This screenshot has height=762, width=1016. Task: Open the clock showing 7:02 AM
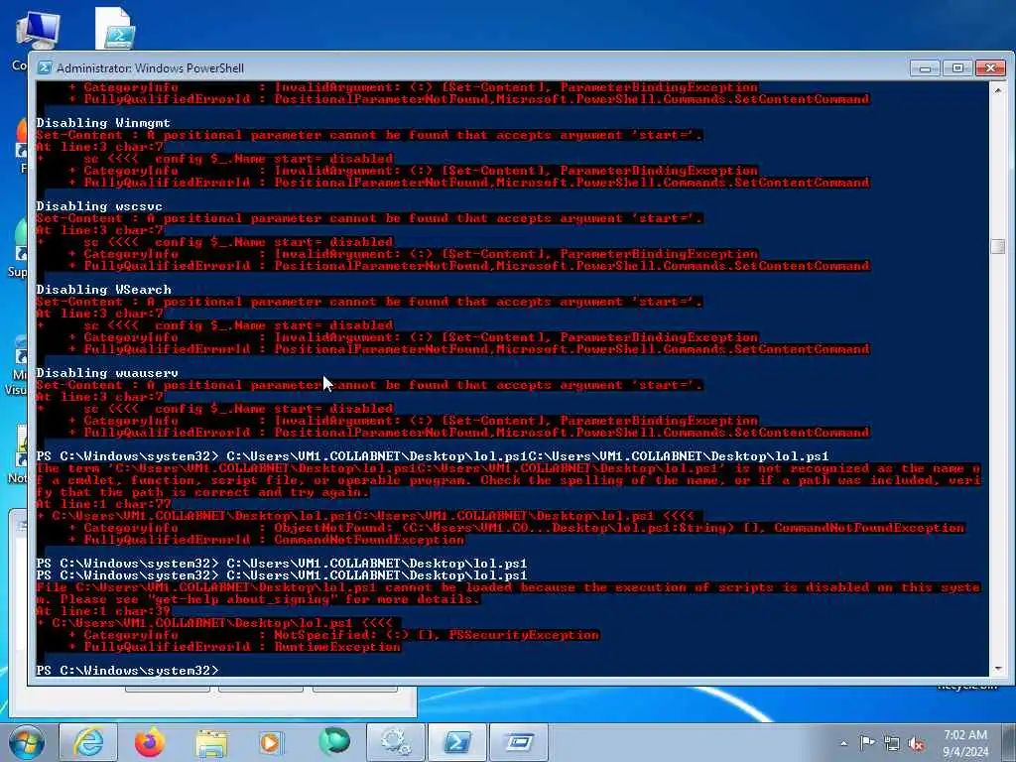[965, 743]
